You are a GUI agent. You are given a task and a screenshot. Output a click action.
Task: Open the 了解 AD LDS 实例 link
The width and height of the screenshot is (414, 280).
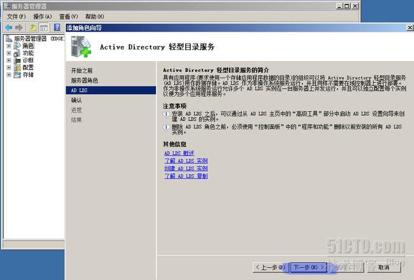click(x=186, y=161)
